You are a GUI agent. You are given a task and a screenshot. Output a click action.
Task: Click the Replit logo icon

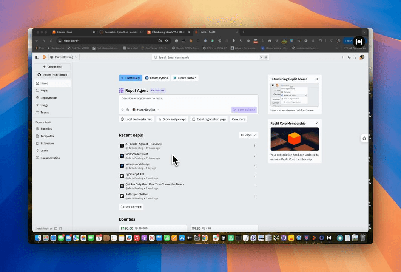click(x=44, y=57)
